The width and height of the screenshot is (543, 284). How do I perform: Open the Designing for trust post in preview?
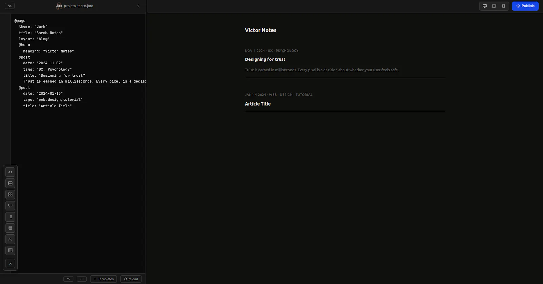[x=265, y=59]
